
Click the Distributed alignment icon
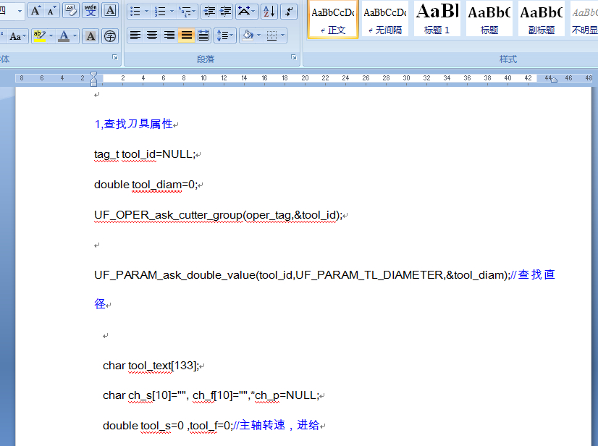tap(203, 35)
